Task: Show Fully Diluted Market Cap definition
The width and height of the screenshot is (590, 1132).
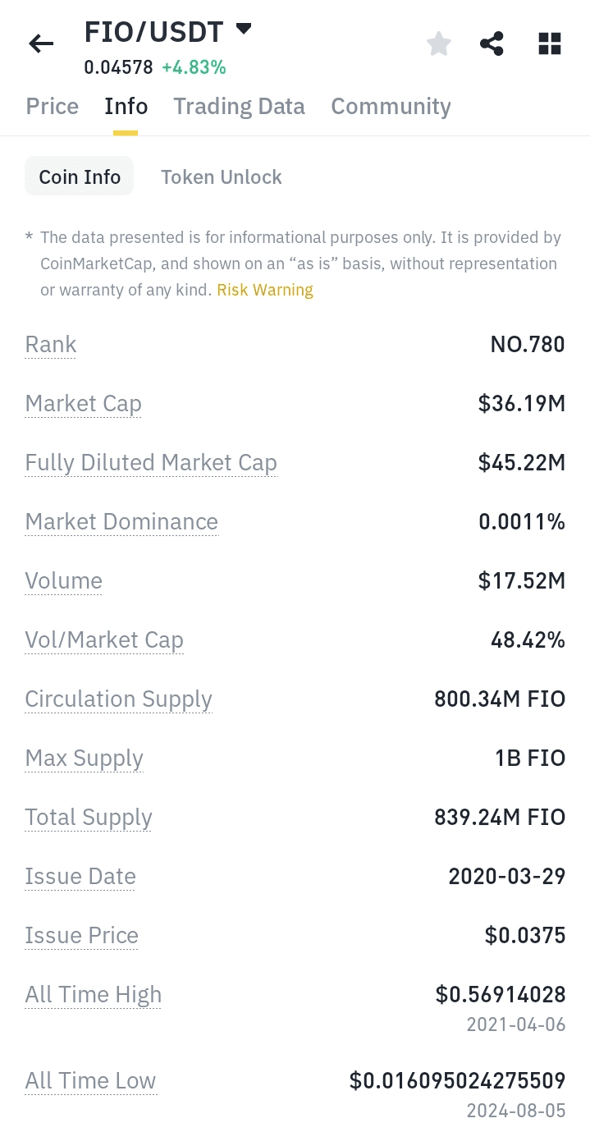Action: (151, 463)
